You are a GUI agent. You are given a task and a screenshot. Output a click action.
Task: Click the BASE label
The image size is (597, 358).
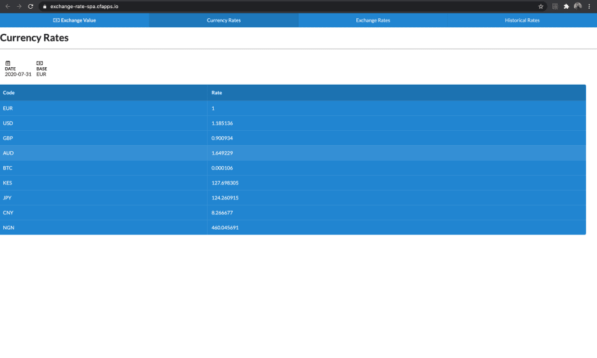coord(41,69)
